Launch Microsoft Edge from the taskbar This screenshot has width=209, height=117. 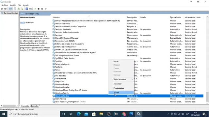pos(79,114)
